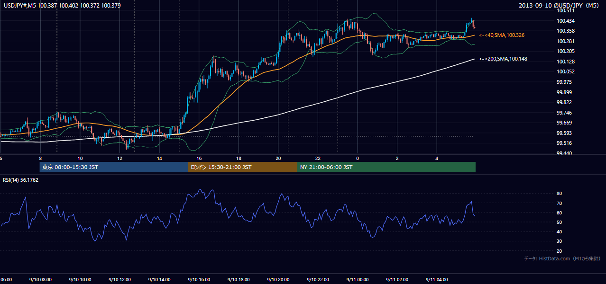Click the bottom date label 9/10 20:00
This screenshot has width=606, height=284.
click(x=278, y=280)
